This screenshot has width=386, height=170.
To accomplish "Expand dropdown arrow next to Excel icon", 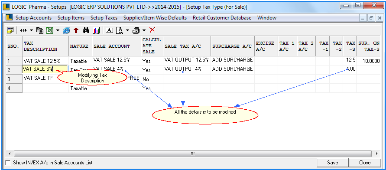I will [58, 30].
